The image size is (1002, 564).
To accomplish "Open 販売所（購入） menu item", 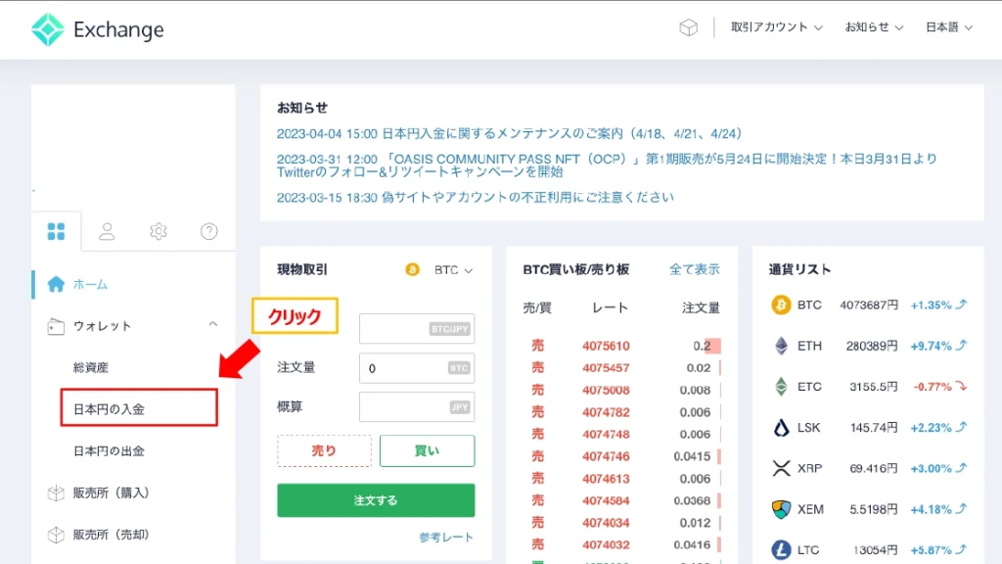I will (x=112, y=493).
